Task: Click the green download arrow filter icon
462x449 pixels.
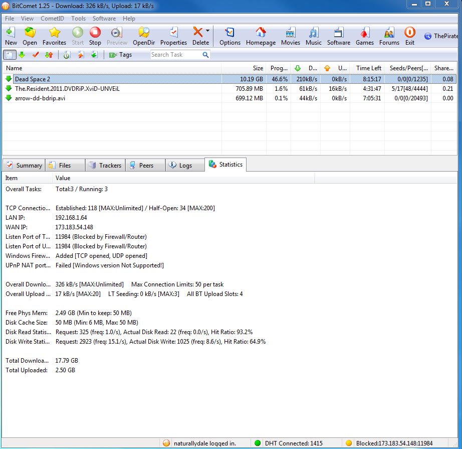Action: coord(94,55)
